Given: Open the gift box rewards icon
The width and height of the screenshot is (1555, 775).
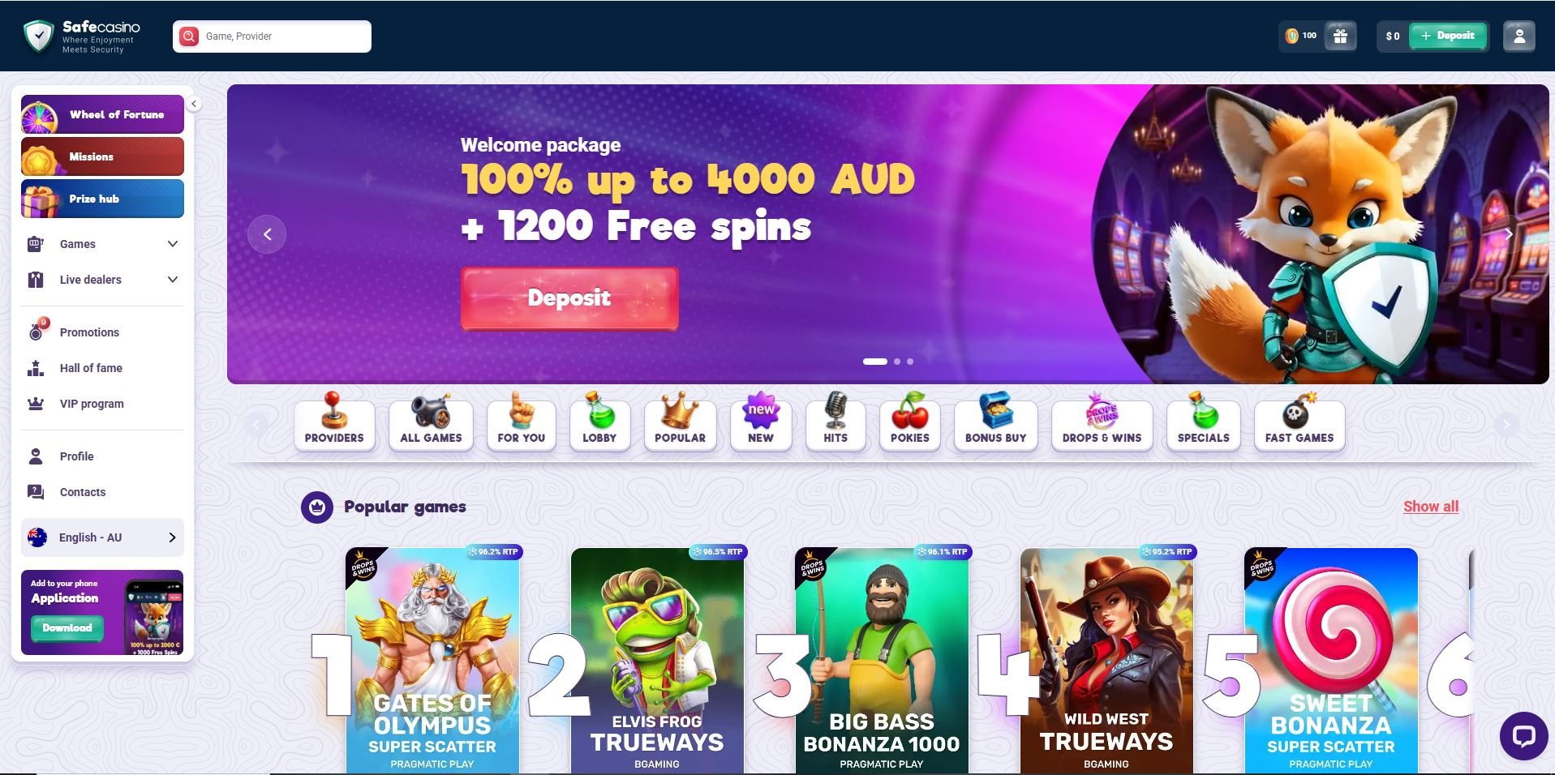Looking at the screenshot, I should (x=1340, y=36).
